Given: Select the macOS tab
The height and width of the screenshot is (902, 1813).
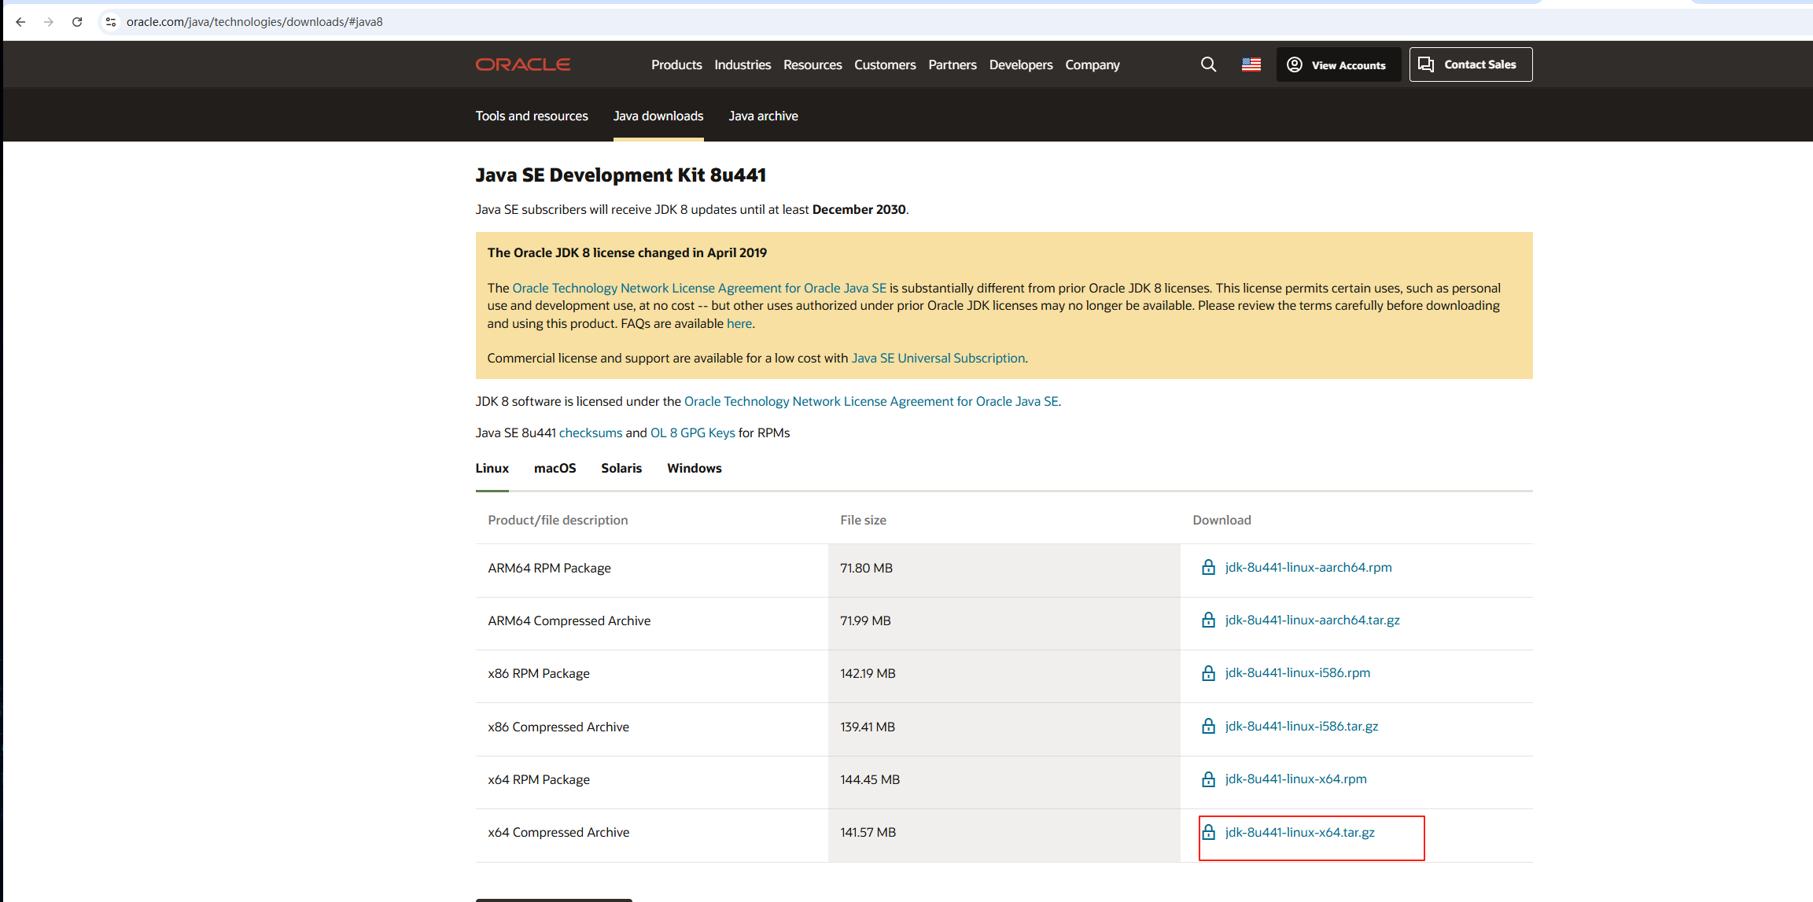Looking at the screenshot, I should coord(555,468).
